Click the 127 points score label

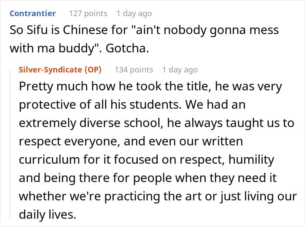pyautogui.click(x=88, y=14)
